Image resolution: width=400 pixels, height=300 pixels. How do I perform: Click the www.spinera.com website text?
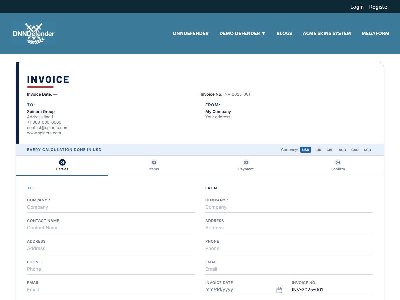pyautogui.click(x=44, y=133)
